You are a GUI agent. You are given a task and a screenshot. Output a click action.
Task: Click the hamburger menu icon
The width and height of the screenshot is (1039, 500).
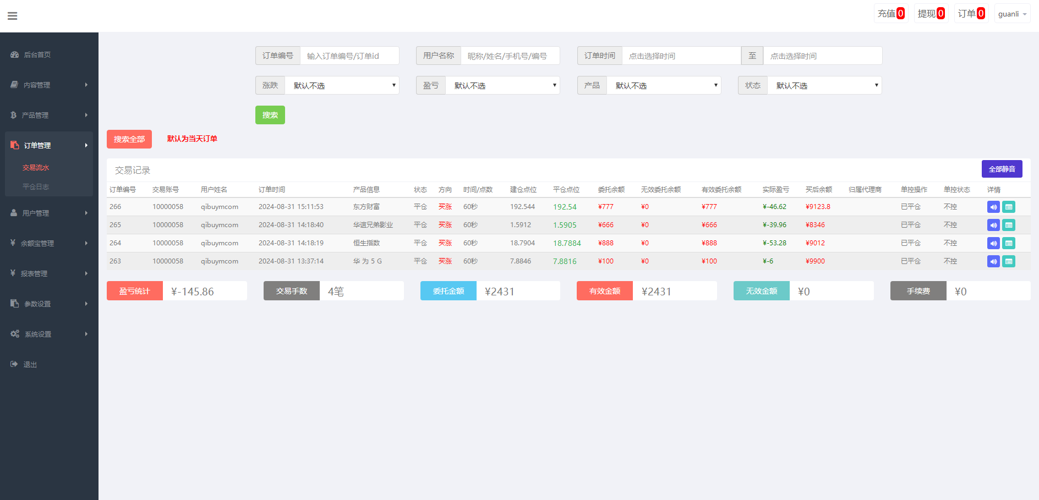point(12,16)
